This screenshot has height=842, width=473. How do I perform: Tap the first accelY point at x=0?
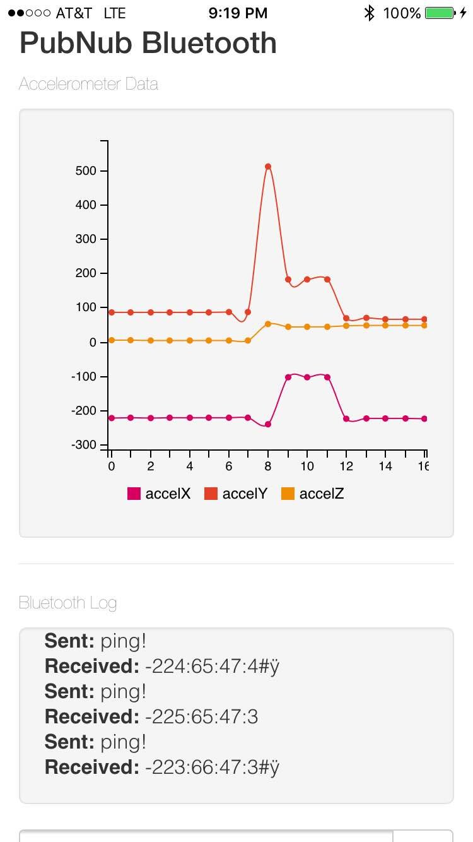pos(112,312)
